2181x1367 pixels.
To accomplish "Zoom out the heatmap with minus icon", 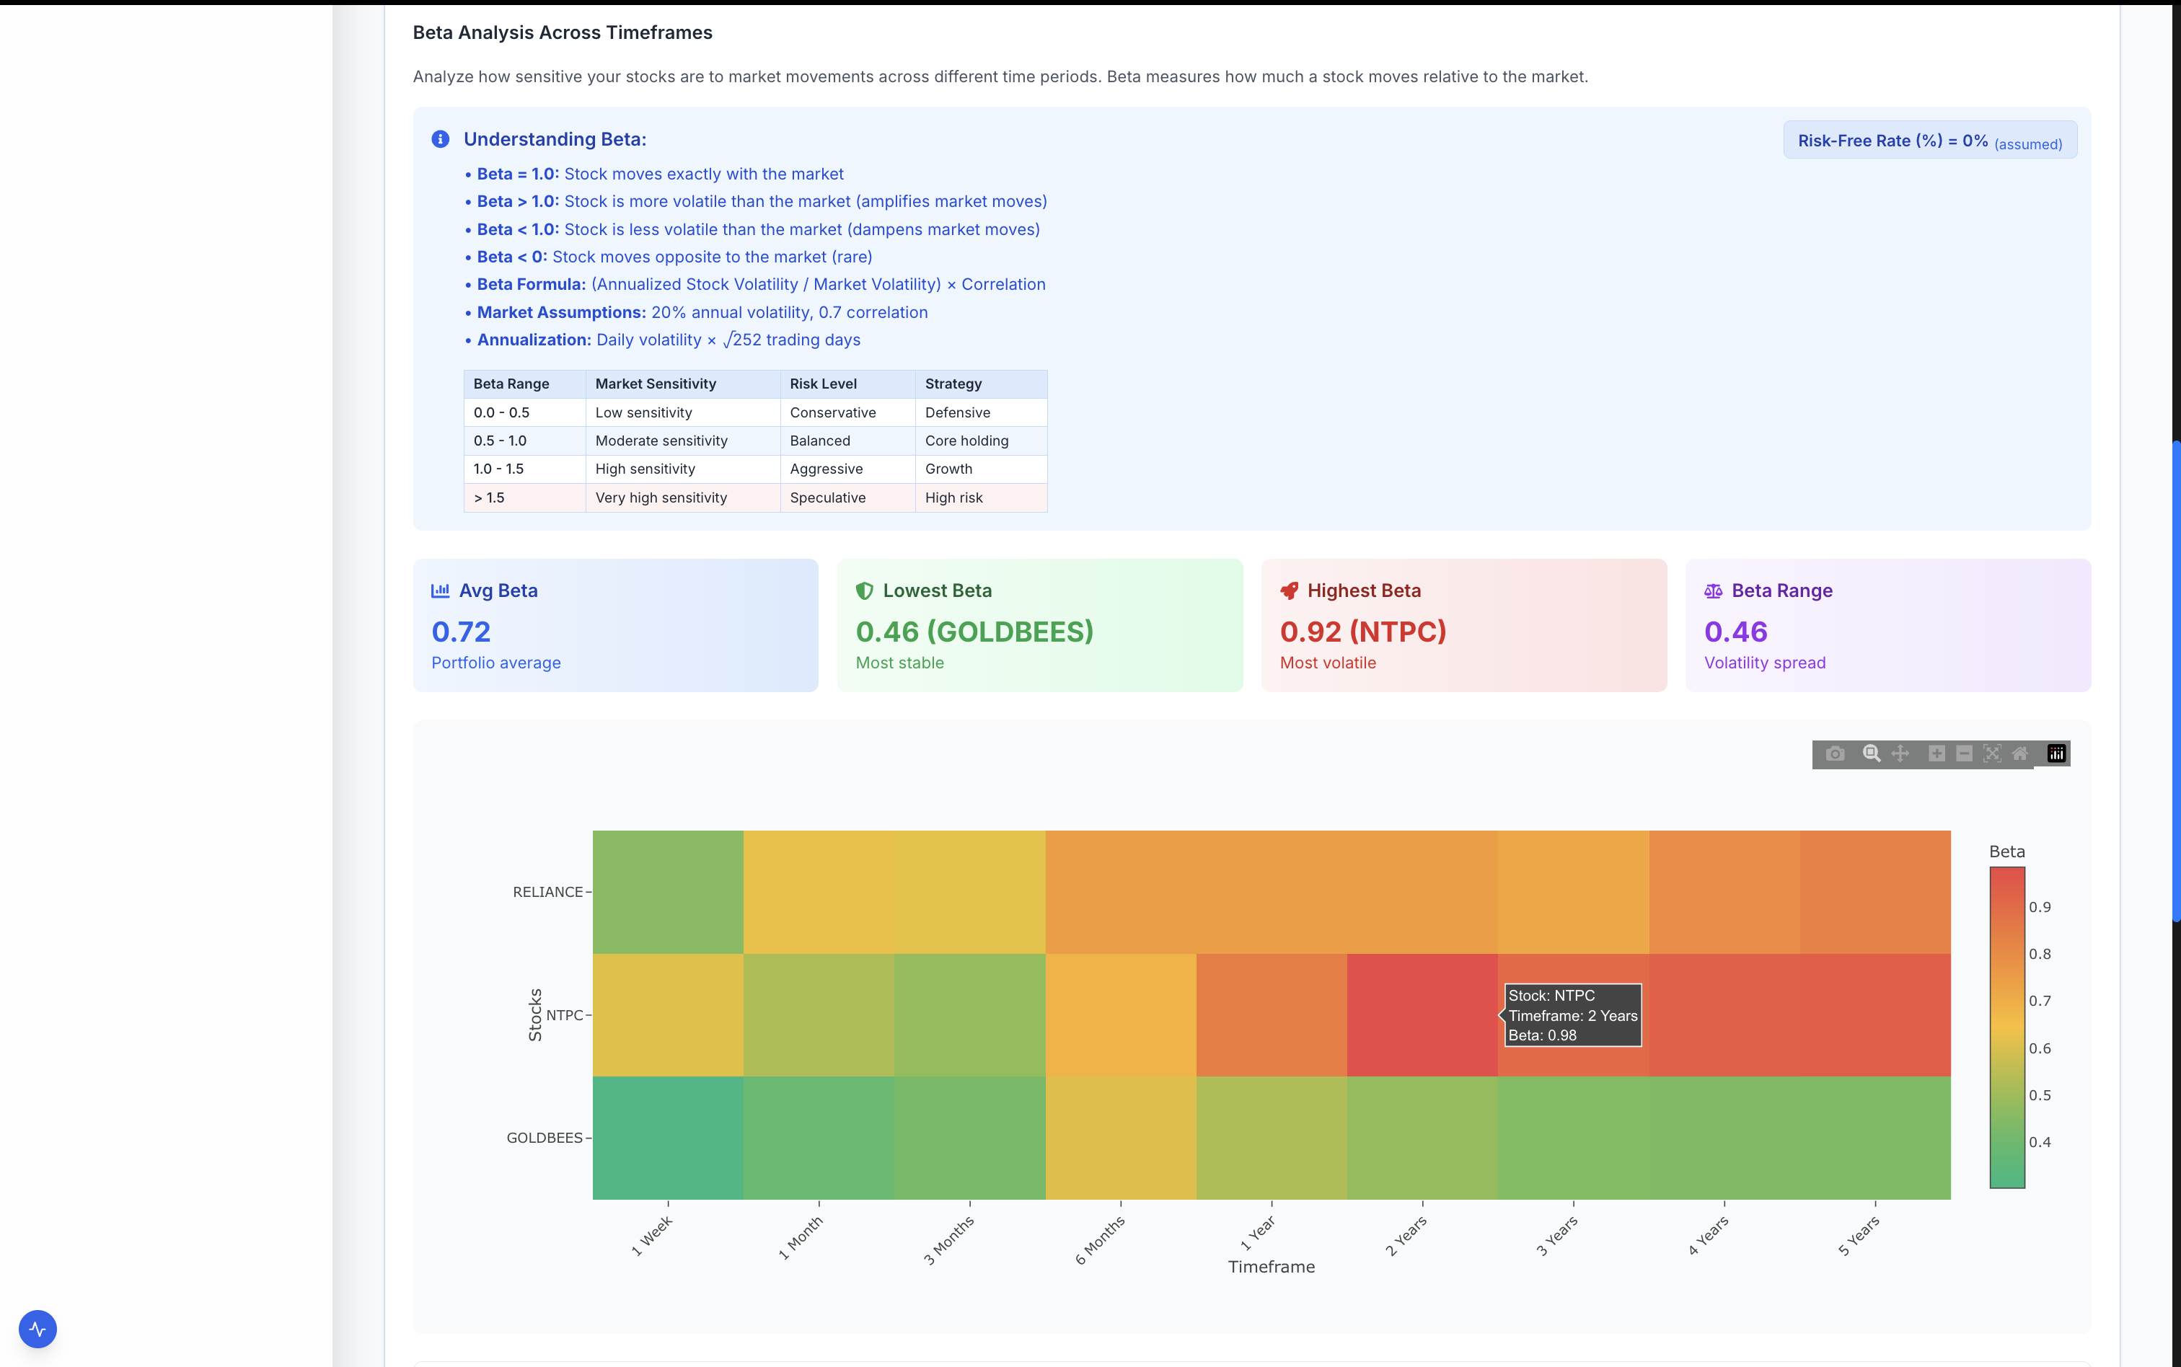I will pos(1964,754).
